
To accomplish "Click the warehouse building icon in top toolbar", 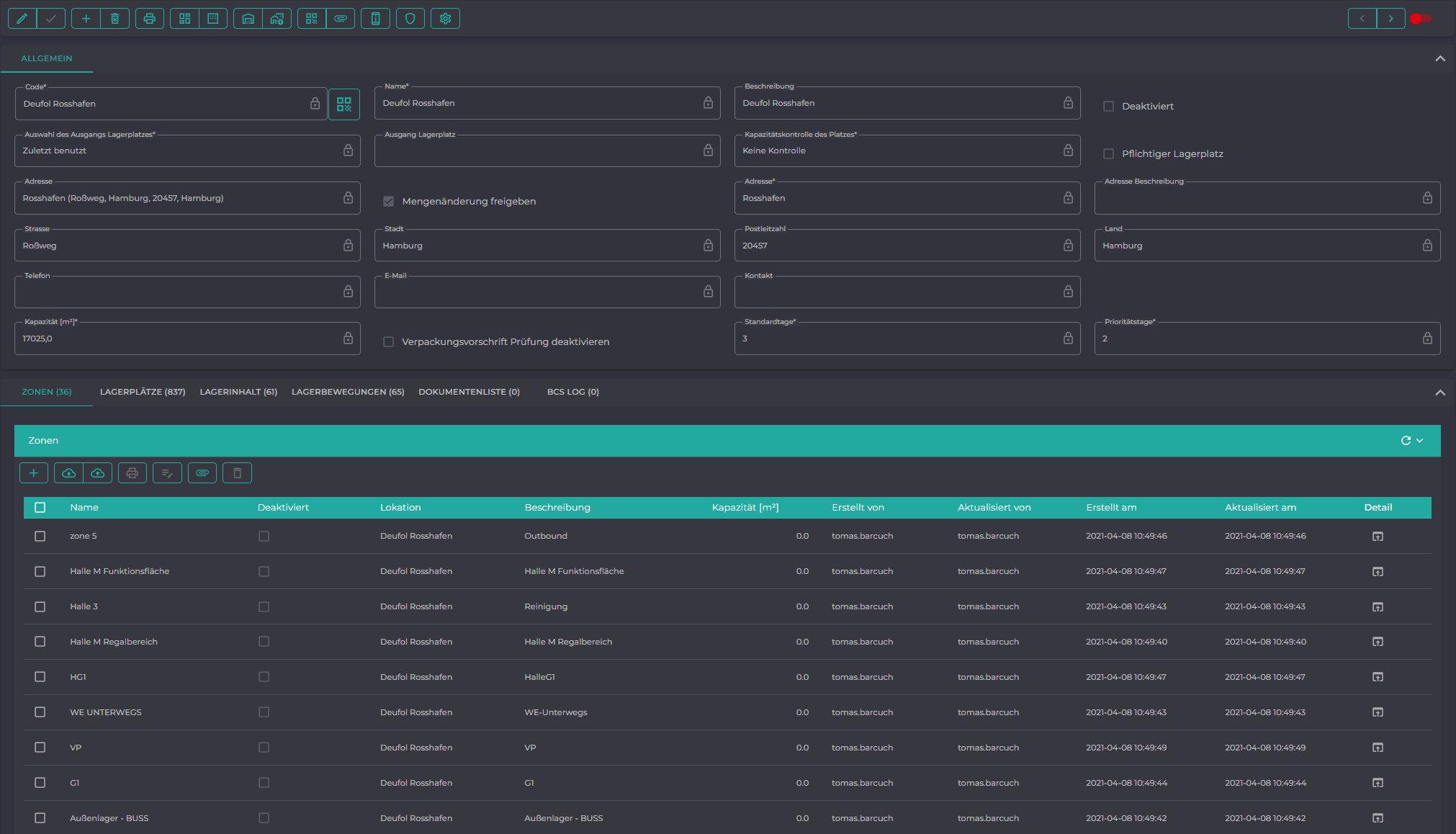I will (x=248, y=19).
